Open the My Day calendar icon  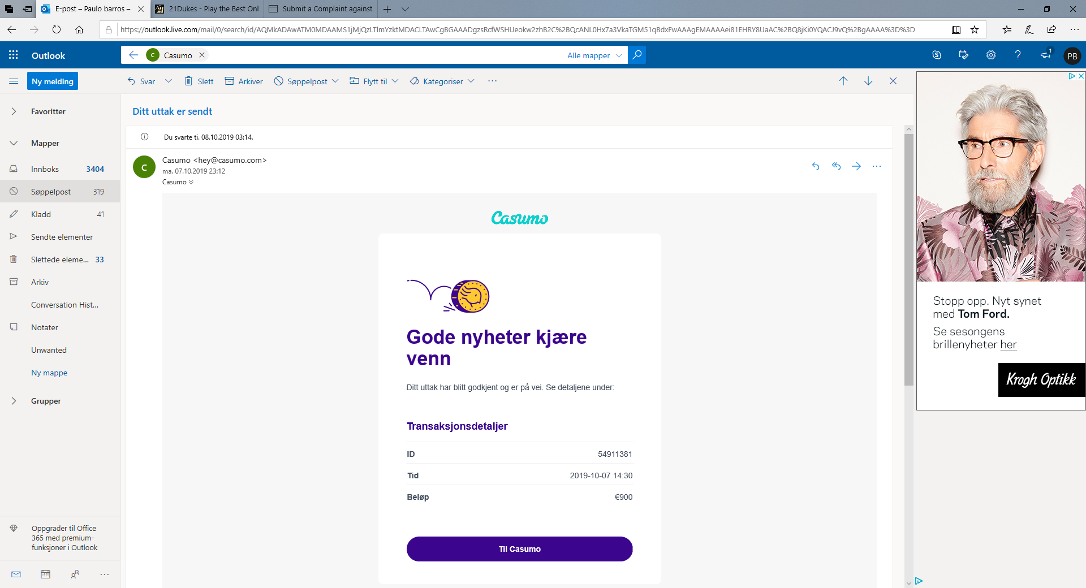[x=964, y=55]
